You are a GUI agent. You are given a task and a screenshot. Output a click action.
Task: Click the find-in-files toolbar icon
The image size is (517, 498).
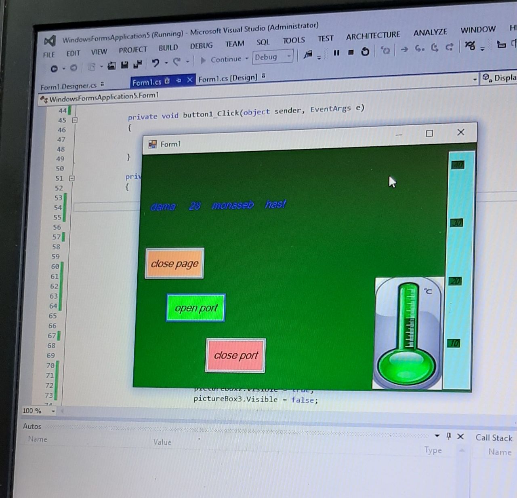[308, 54]
